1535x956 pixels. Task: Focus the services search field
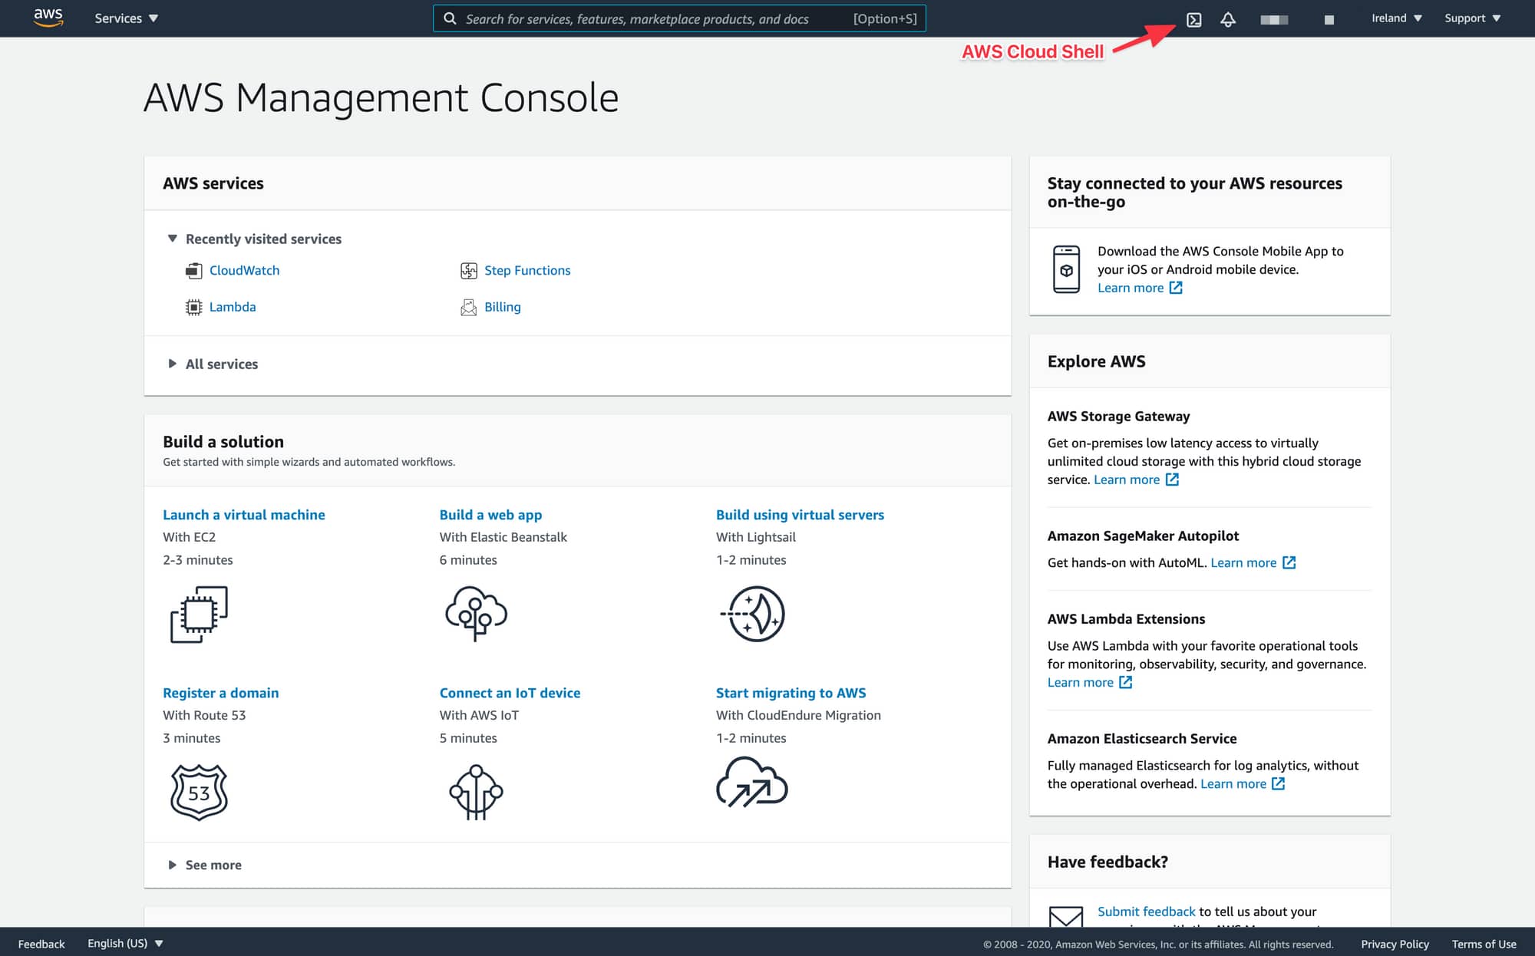coord(679,18)
